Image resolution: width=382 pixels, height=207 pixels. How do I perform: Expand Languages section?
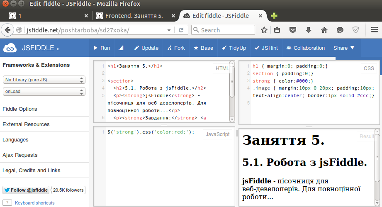(15, 139)
